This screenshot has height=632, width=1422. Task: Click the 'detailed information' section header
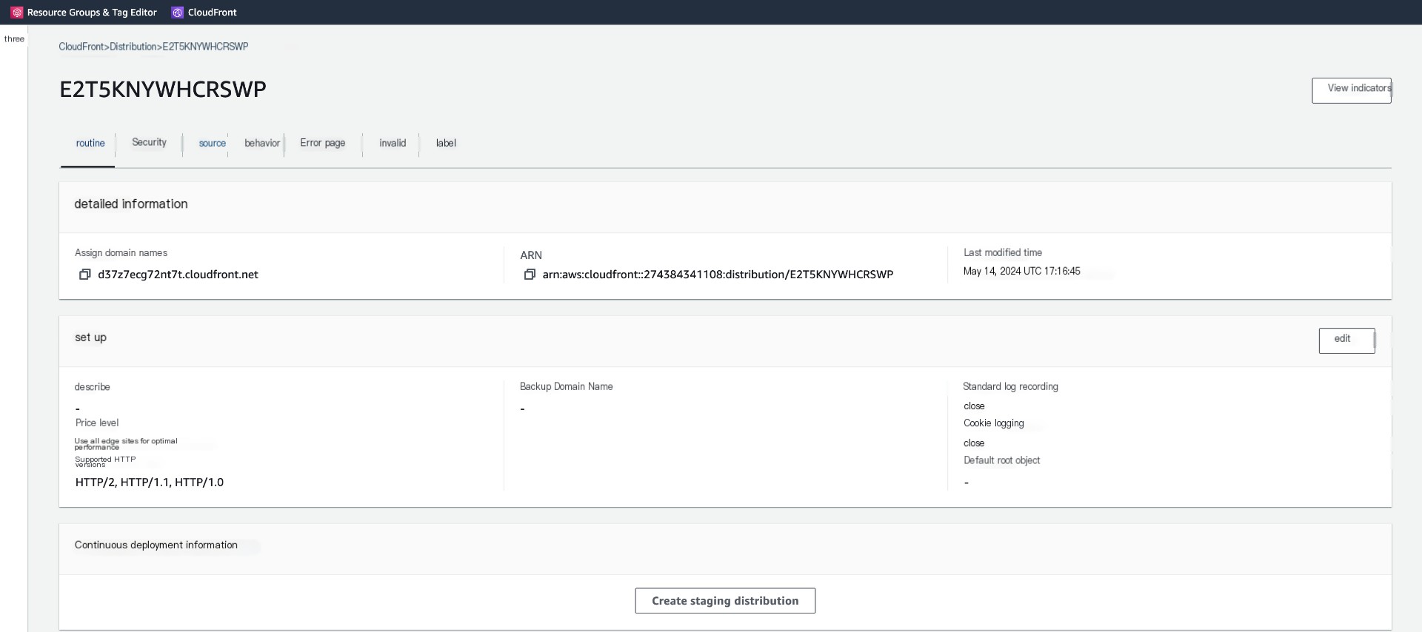(131, 204)
